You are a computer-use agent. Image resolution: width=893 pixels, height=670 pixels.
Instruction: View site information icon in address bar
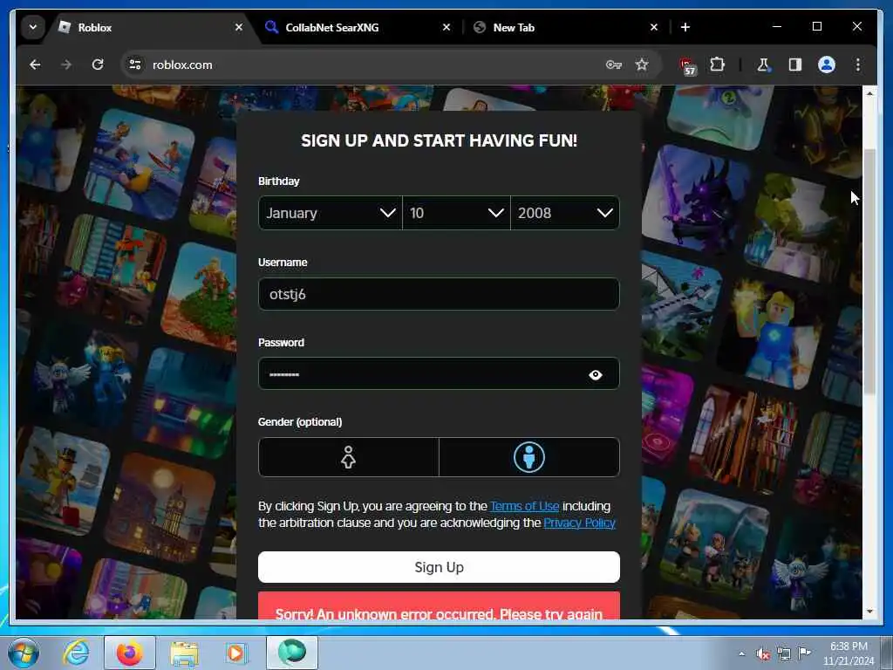[x=135, y=65]
